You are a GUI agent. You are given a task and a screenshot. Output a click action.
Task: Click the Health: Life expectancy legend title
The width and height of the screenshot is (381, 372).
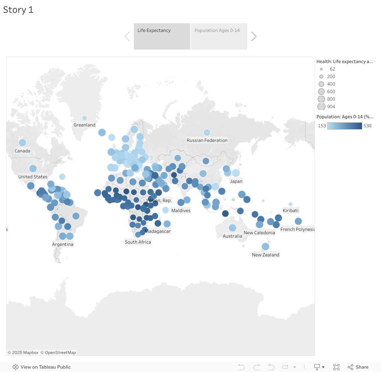click(x=345, y=62)
